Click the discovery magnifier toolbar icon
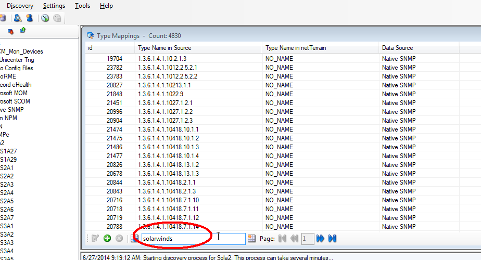The height and width of the screenshot is (260, 481). (x=17, y=18)
